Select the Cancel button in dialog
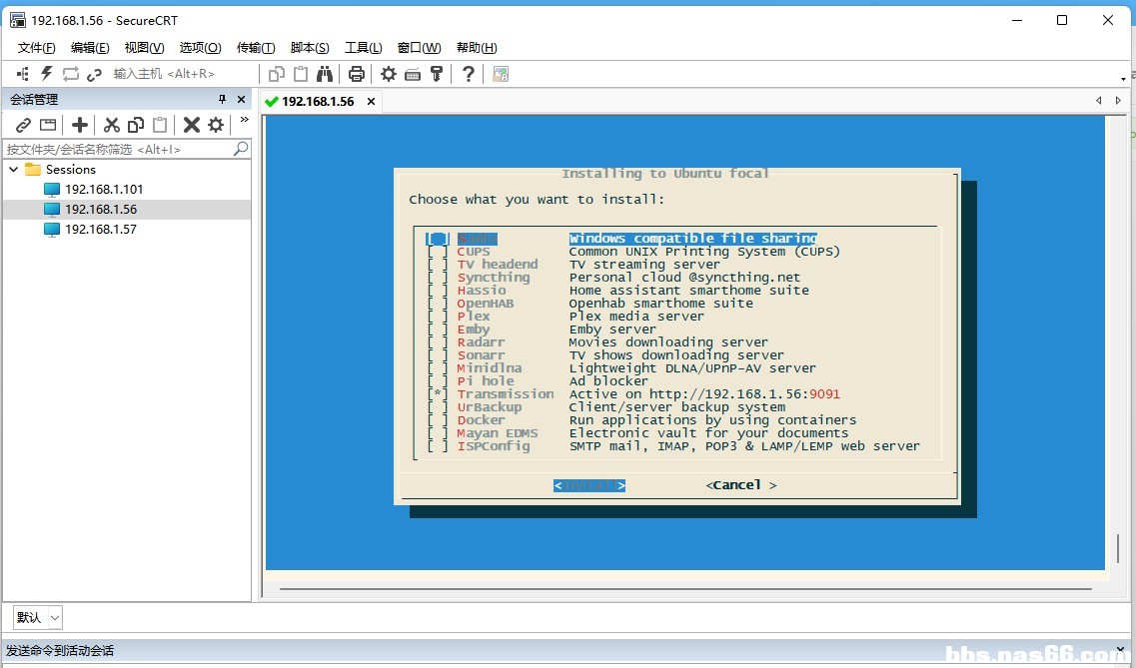The image size is (1136, 668). 740,485
